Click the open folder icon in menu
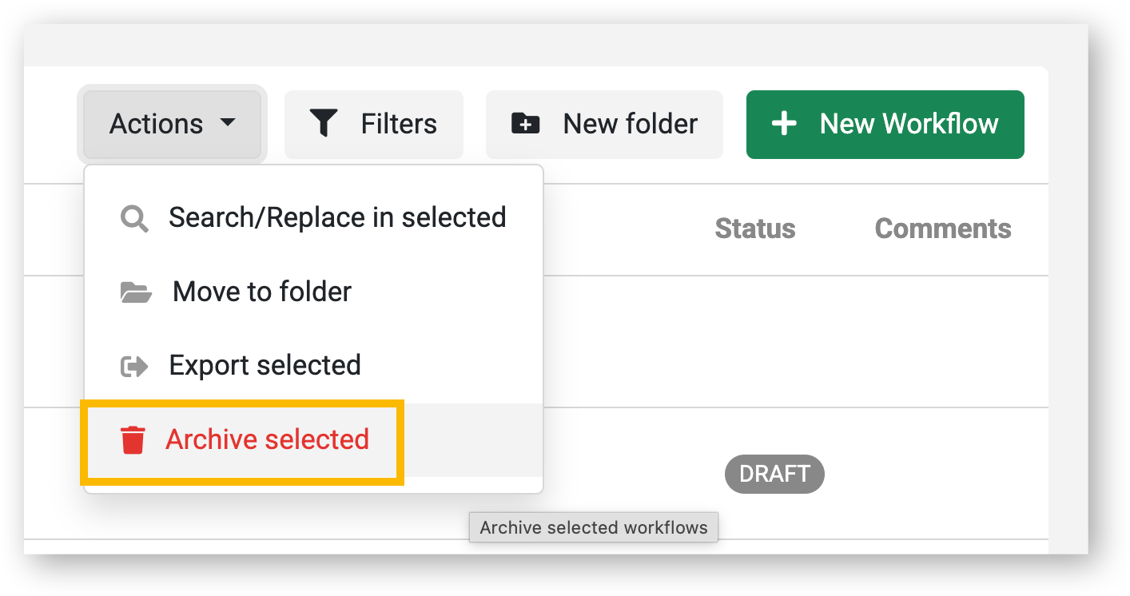 (136, 292)
